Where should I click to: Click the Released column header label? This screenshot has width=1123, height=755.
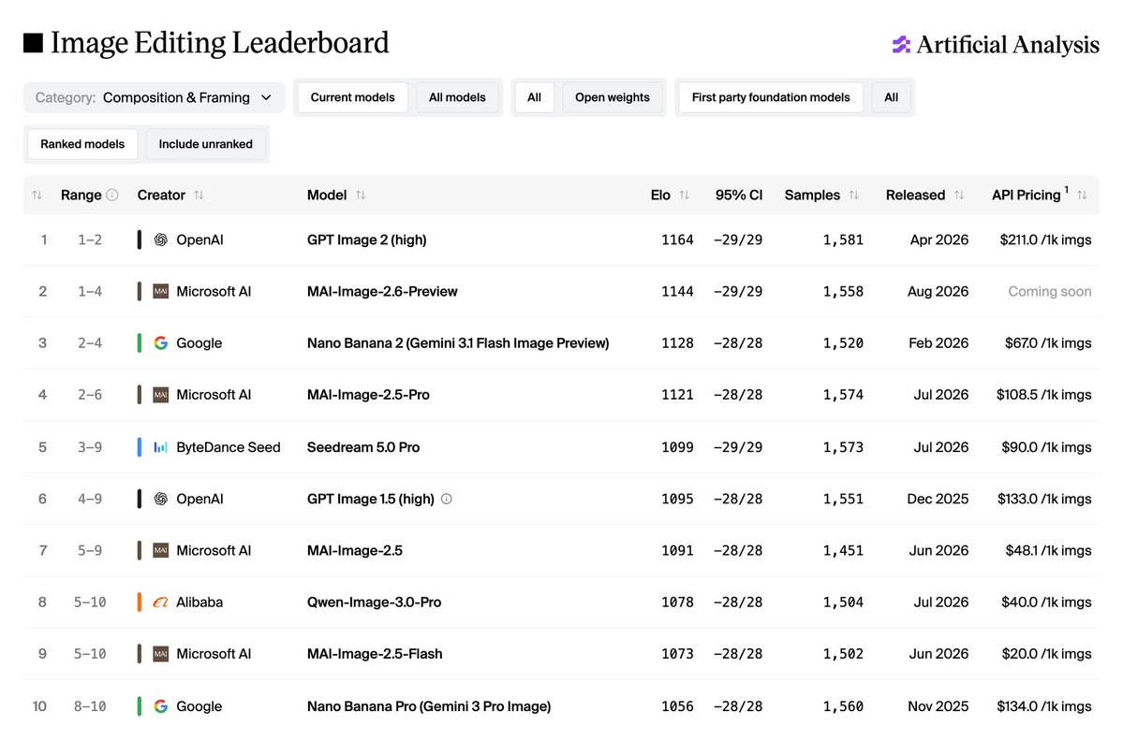[x=915, y=196]
